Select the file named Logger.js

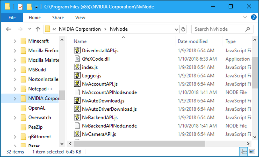click(x=92, y=76)
